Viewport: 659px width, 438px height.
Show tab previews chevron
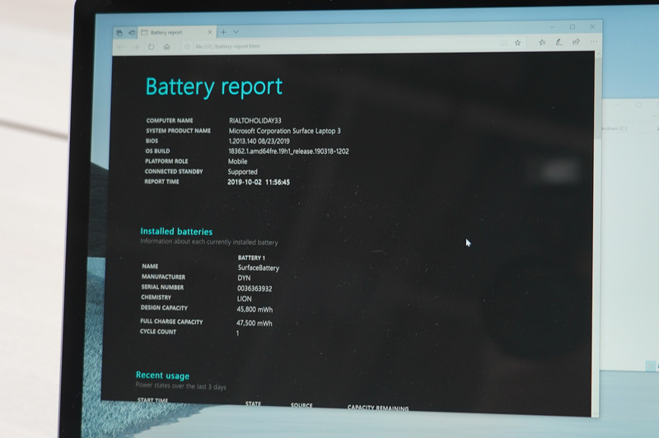236,32
